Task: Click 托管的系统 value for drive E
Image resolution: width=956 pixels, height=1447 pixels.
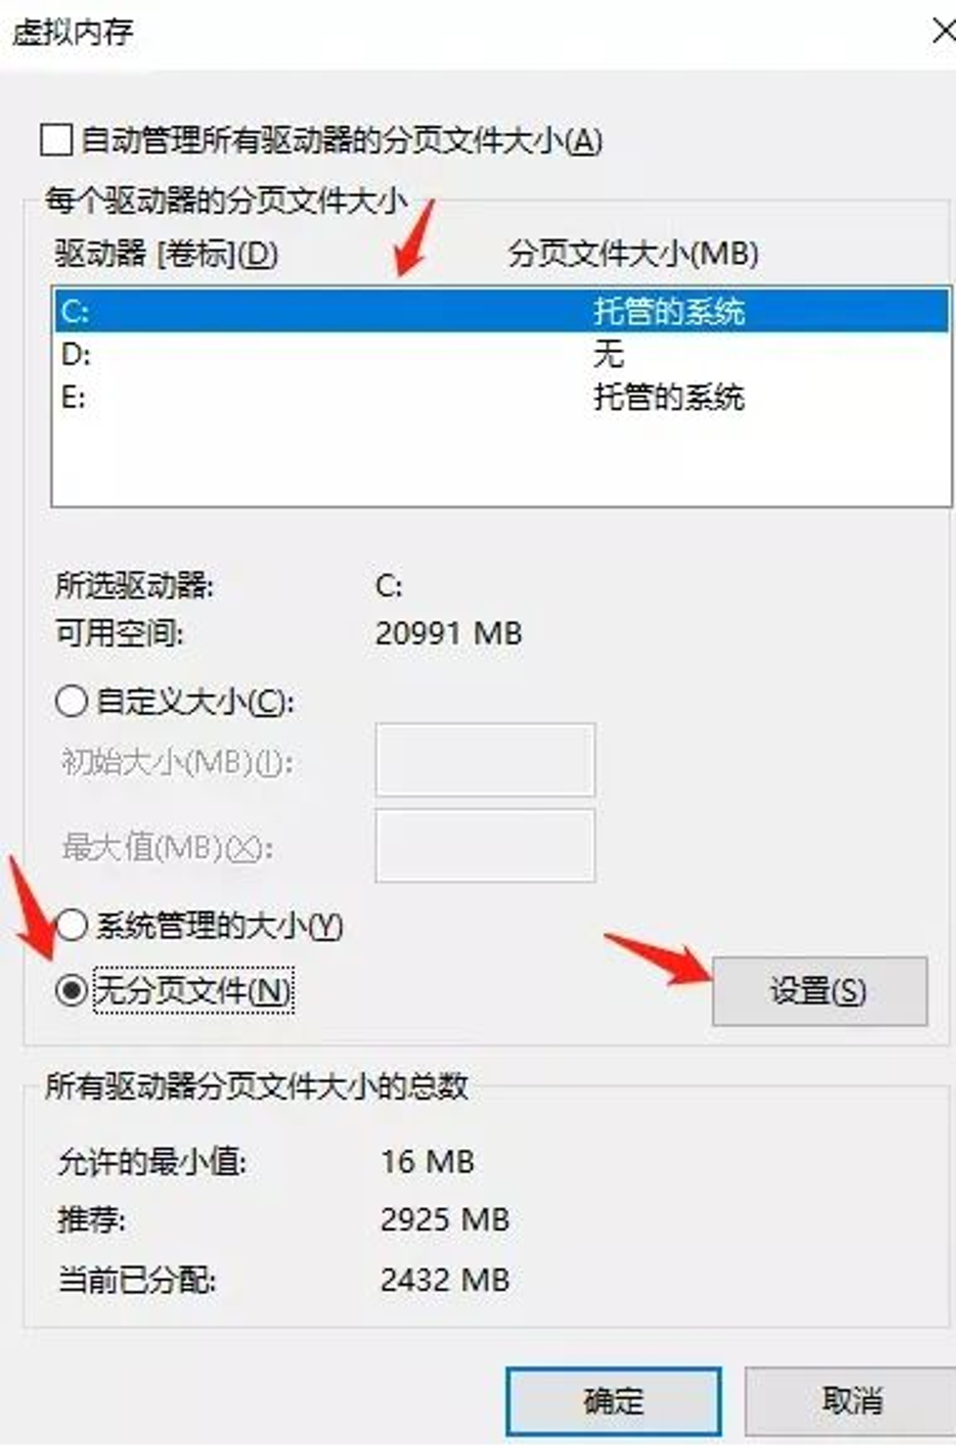Action: click(669, 397)
